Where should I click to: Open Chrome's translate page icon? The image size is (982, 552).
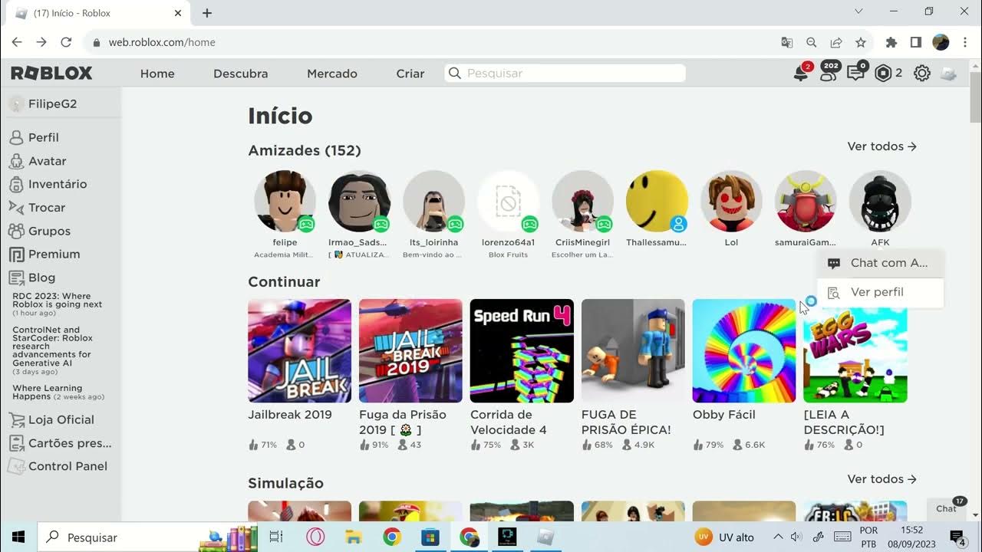[787, 42]
